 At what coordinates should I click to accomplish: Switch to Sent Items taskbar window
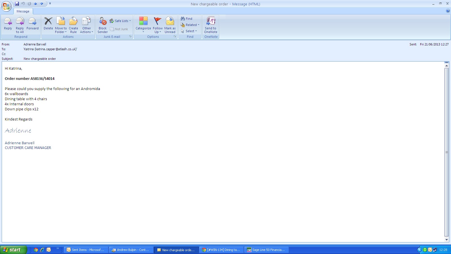coord(86,250)
